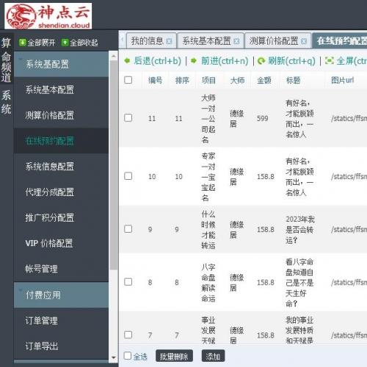The width and height of the screenshot is (367, 367).
Task: Click the 添加 button
Action: point(213,356)
